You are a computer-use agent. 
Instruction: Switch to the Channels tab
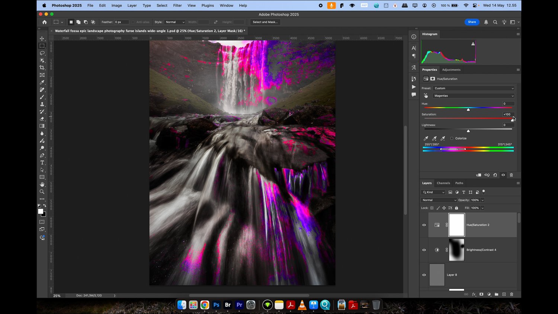tap(443, 183)
